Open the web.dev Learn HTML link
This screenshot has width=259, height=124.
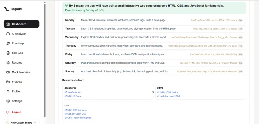click(x=170, y=96)
